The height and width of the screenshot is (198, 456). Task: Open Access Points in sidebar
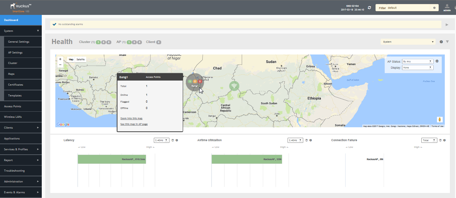pyautogui.click(x=13, y=106)
